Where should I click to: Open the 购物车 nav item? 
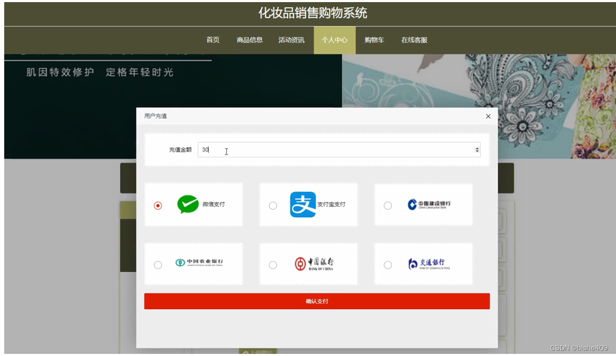(375, 40)
